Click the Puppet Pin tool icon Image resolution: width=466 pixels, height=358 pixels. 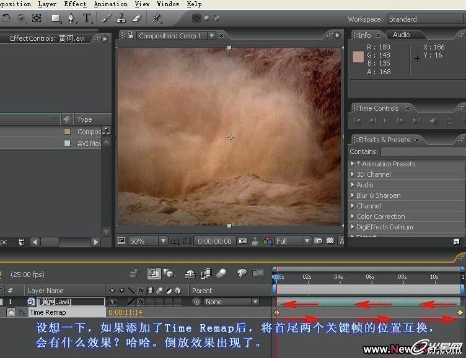pos(157,19)
